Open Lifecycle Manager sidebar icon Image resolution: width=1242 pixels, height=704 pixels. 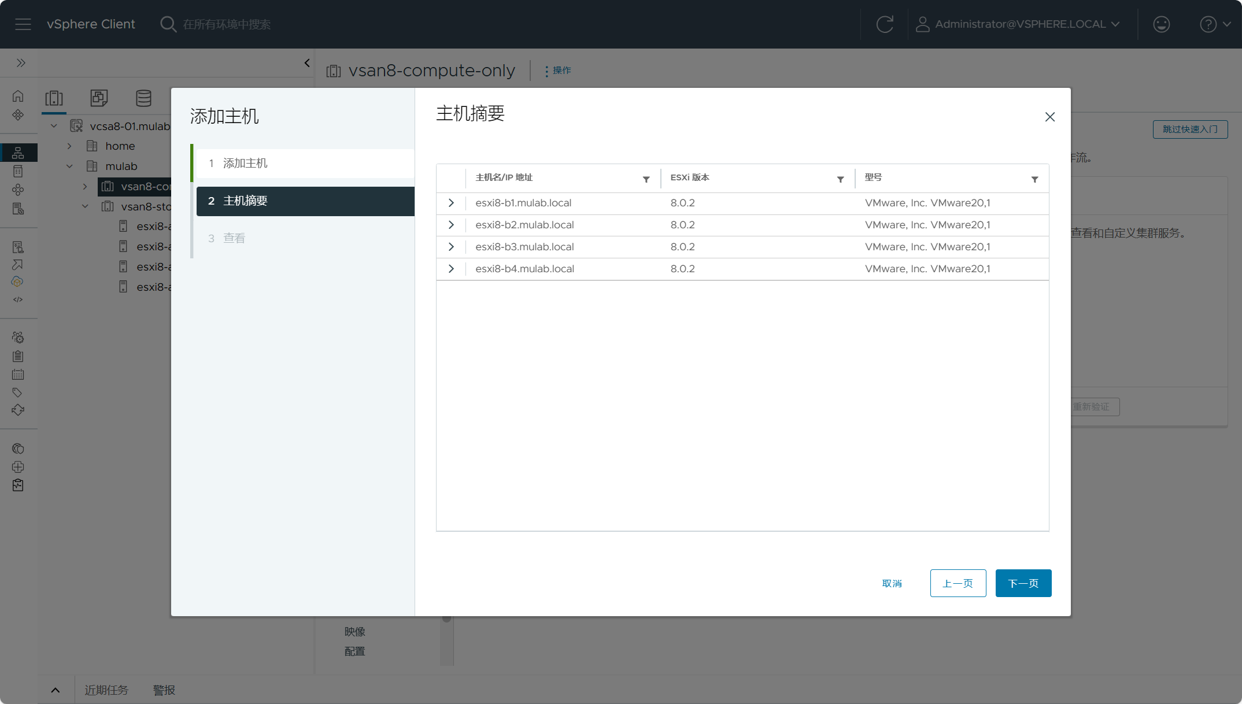click(x=18, y=410)
